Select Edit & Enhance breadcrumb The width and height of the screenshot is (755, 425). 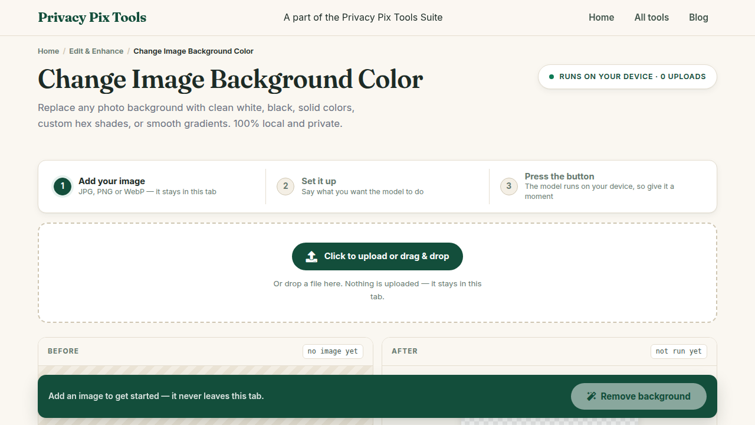[x=96, y=51]
